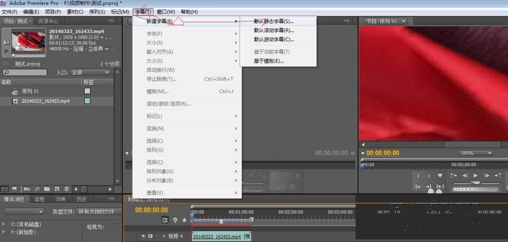The image size is (508, 242).
Task: Open the media browser panel flyout menu
Action: click(x=112, y=199)
